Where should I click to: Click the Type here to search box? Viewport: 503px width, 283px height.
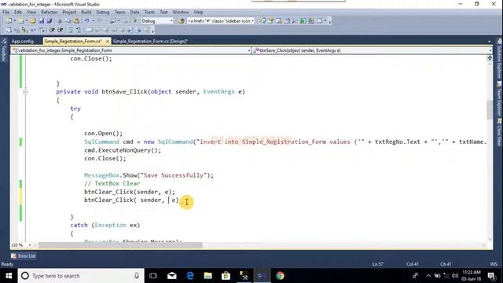81,276
